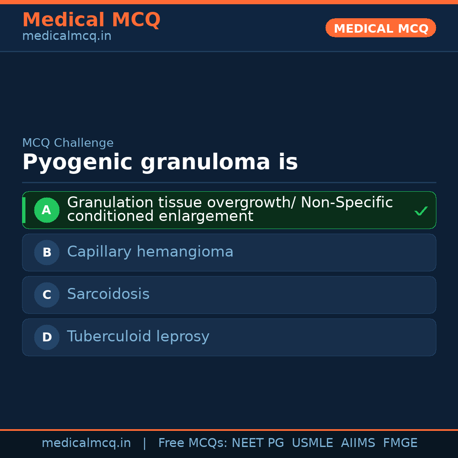Open medicalmcq.in link under the header title
458x458 pixels.
click(x=67, y=36)
